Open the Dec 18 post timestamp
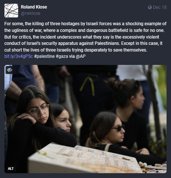 point(160,7)
